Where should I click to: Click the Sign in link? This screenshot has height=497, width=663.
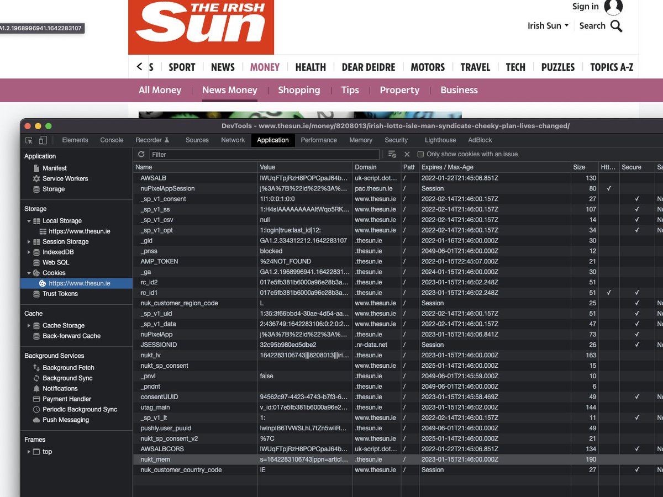click(585, 7)
